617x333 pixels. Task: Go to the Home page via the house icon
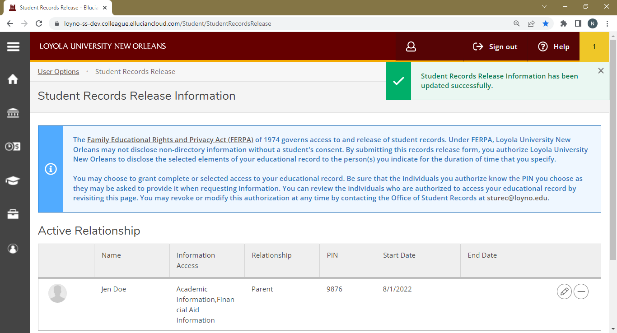point(13,79)
